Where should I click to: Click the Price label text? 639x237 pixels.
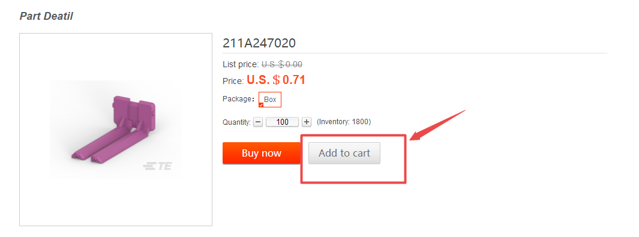pos(233,81)
